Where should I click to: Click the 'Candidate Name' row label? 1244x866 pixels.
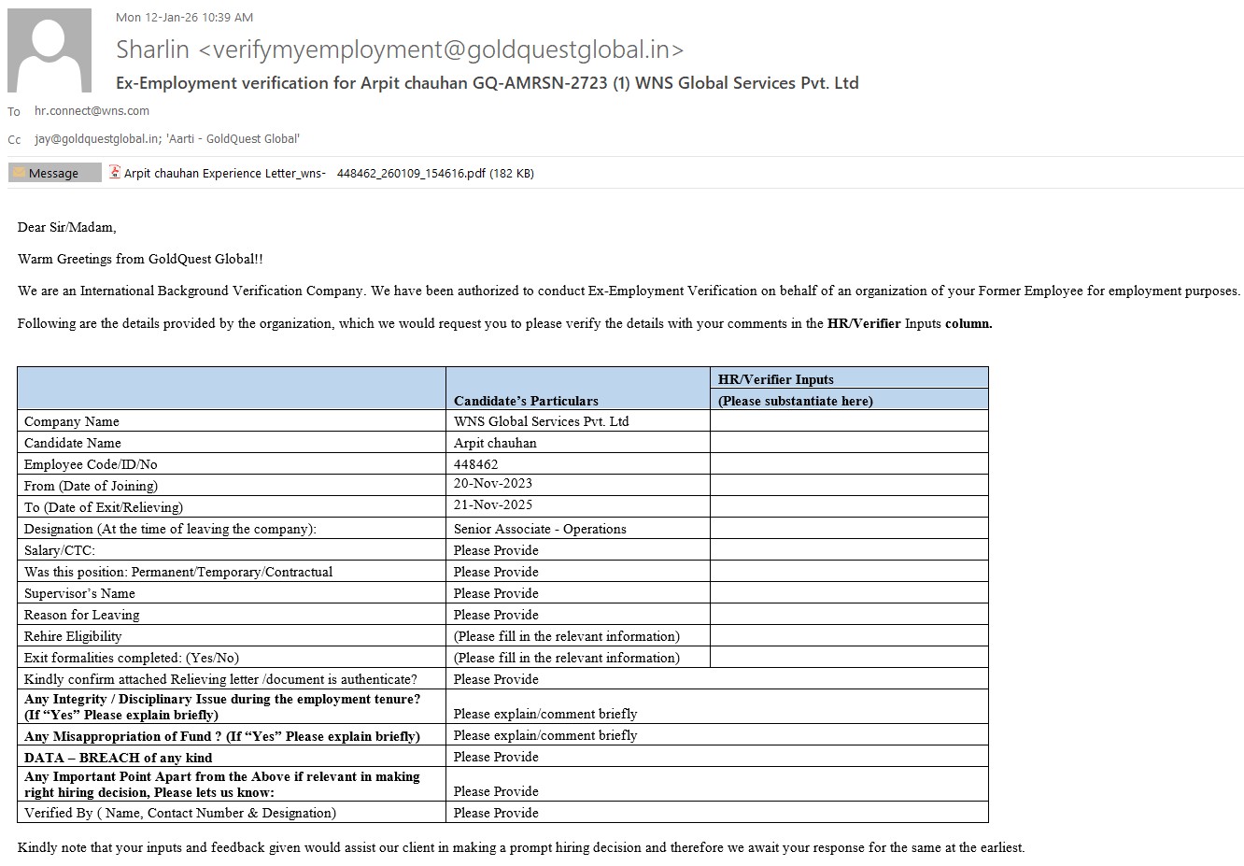73,443
